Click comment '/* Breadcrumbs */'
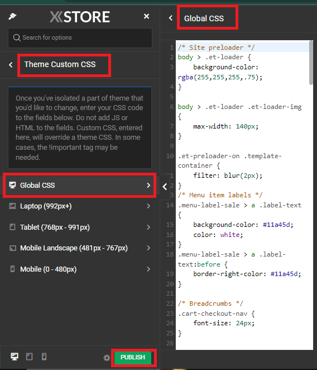Viewport: 317px width, 370px height. 210,303
